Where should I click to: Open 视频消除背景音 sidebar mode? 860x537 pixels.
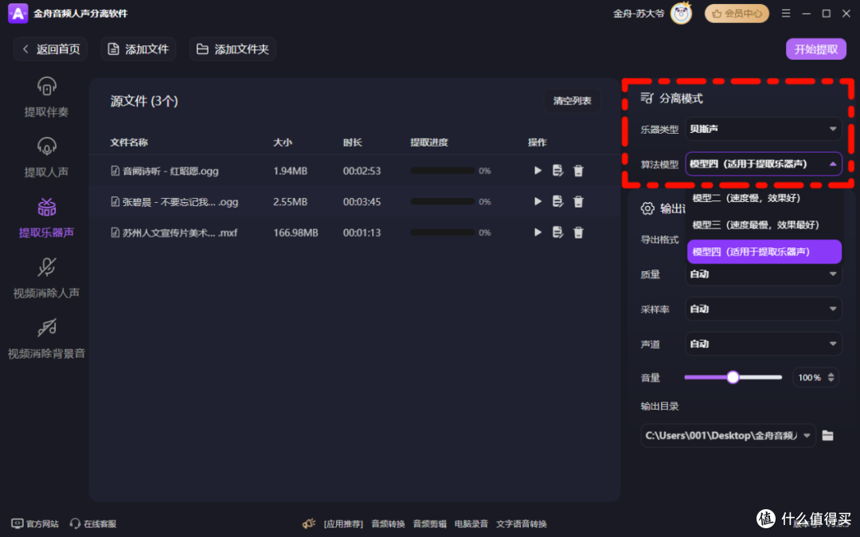pos(47,339)
